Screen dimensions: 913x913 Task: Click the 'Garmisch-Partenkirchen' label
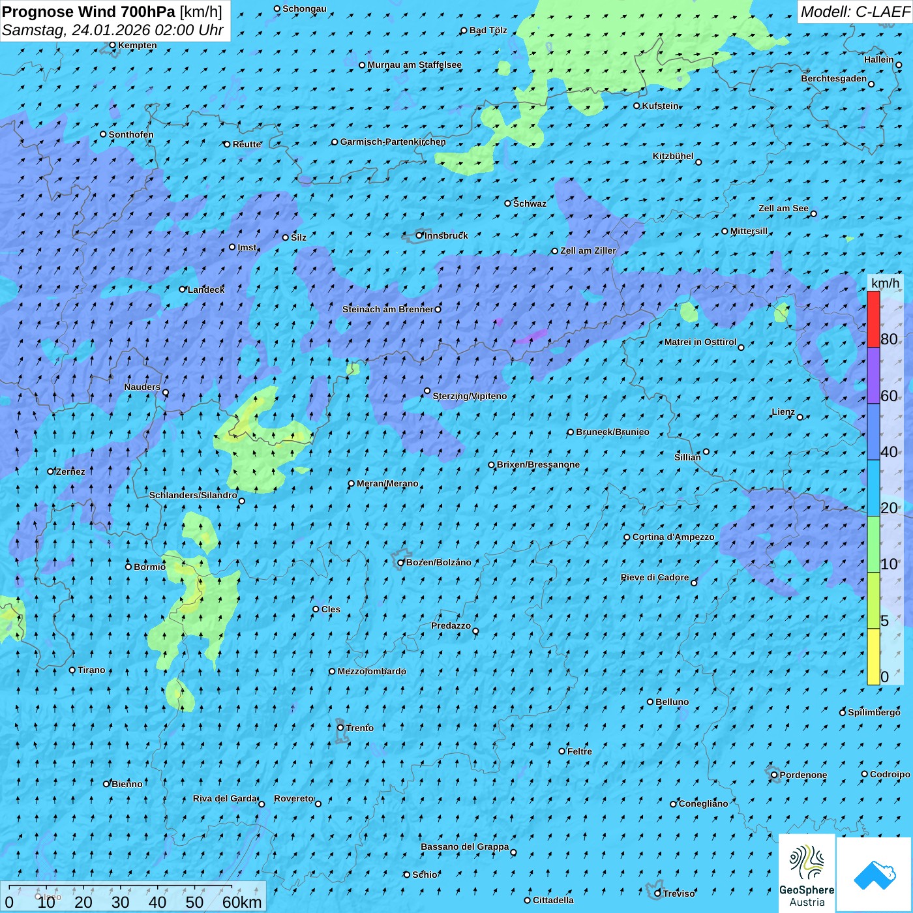pyautogui.click(x=393, y=142)
